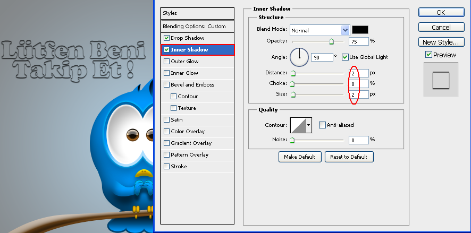Click the Size slider handle
Screen dimensions: 471x233
point(293,95)
